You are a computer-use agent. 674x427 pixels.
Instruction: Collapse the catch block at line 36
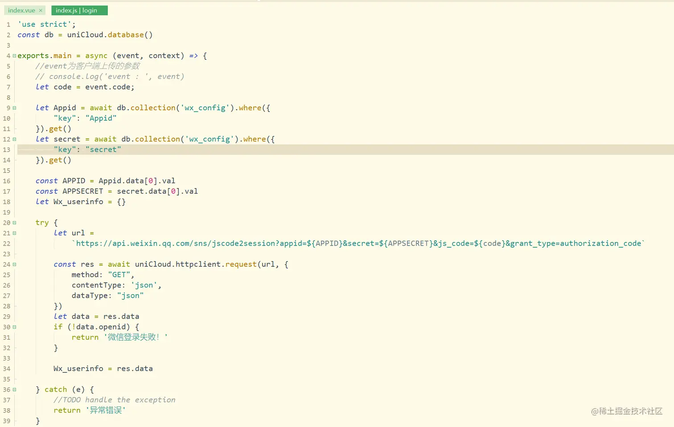(14, 390)
